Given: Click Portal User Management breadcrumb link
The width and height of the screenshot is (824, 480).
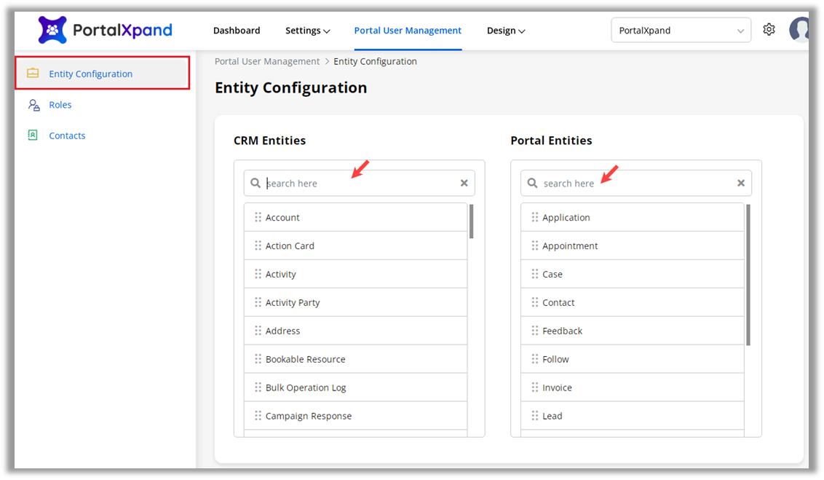Looking at the screenshot, I should click(x=267, y=62).
